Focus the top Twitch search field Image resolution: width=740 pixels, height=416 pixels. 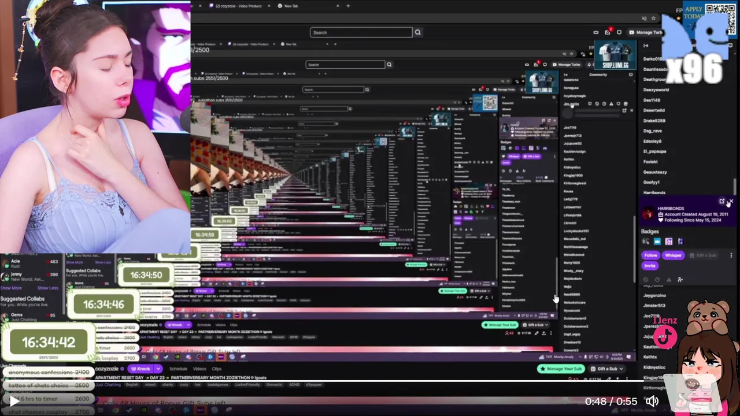[361, 32]
